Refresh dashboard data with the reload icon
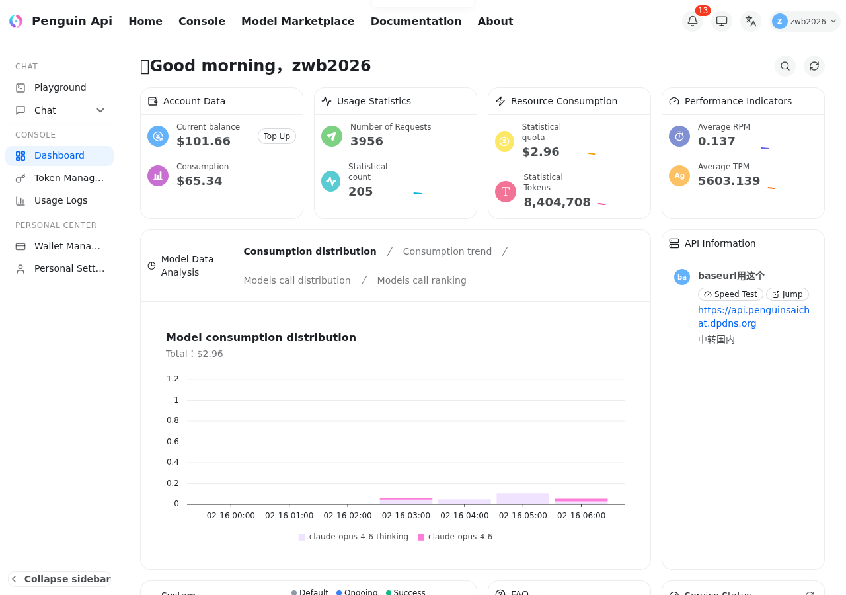The height and width of the screenshot is (595, 846). [814, 66]
